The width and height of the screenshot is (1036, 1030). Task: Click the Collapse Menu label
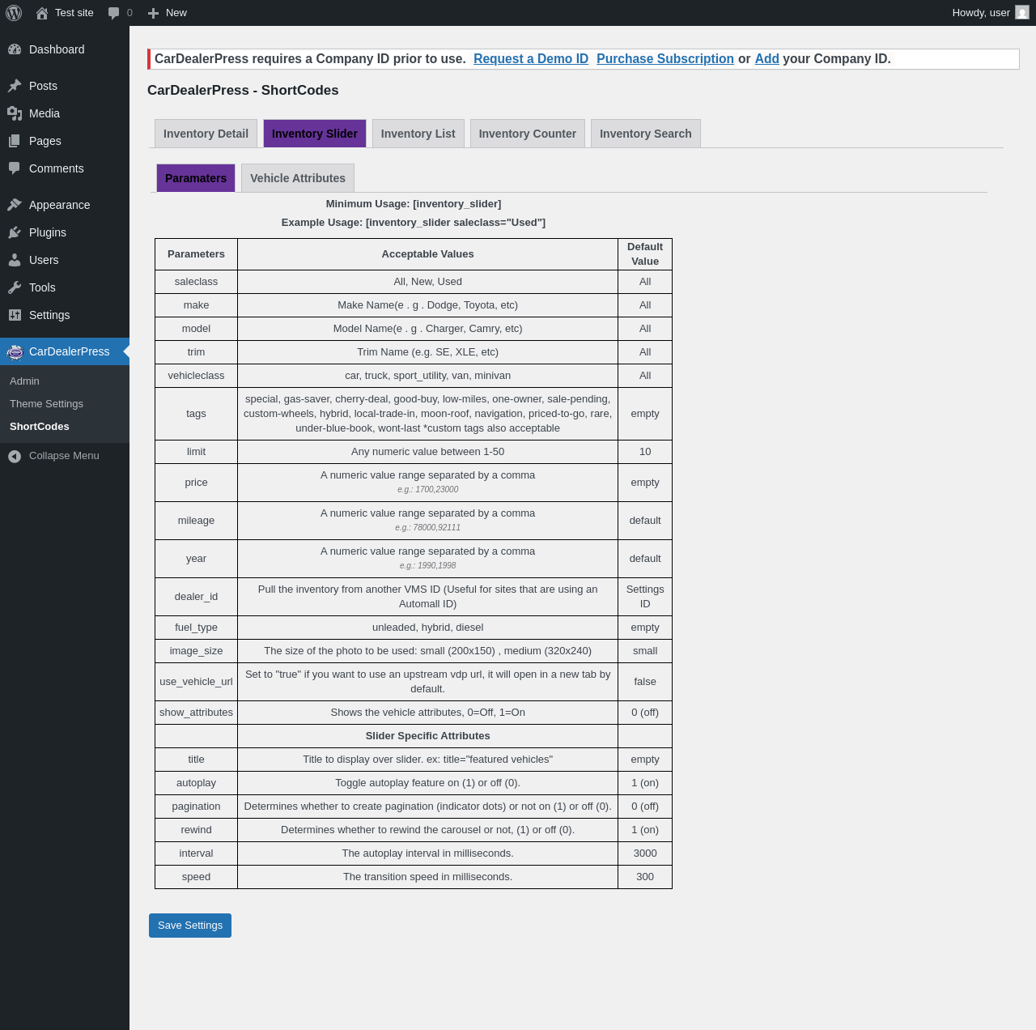coord(64,456)
